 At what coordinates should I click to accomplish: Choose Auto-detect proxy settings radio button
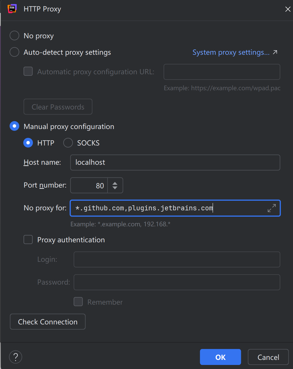[14, 52]
